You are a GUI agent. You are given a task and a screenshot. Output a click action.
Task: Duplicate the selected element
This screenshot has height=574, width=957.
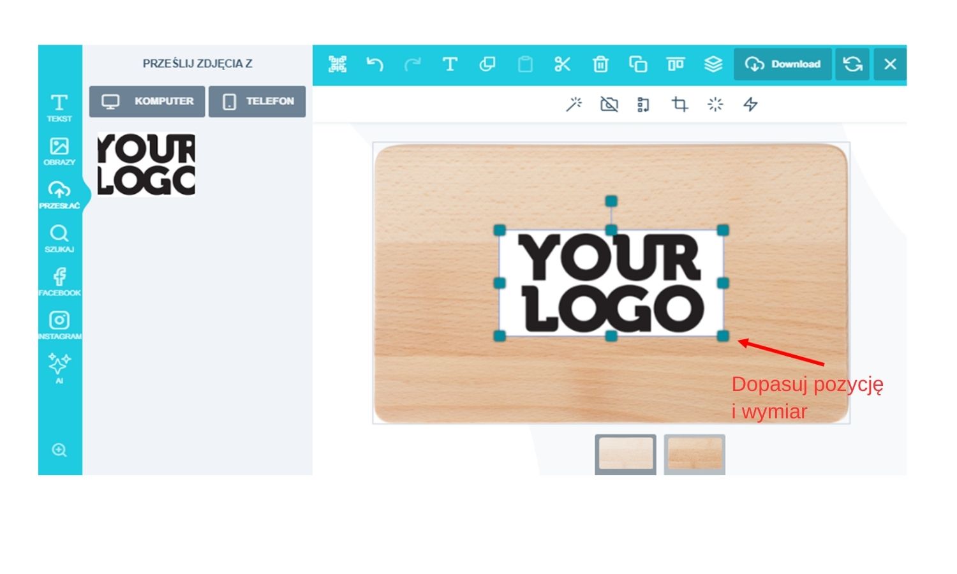[638, 64]
